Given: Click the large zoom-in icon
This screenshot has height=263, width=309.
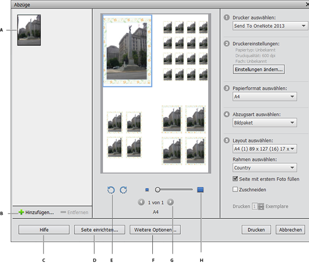Looking at the screenshot, I should pos(200,189).
